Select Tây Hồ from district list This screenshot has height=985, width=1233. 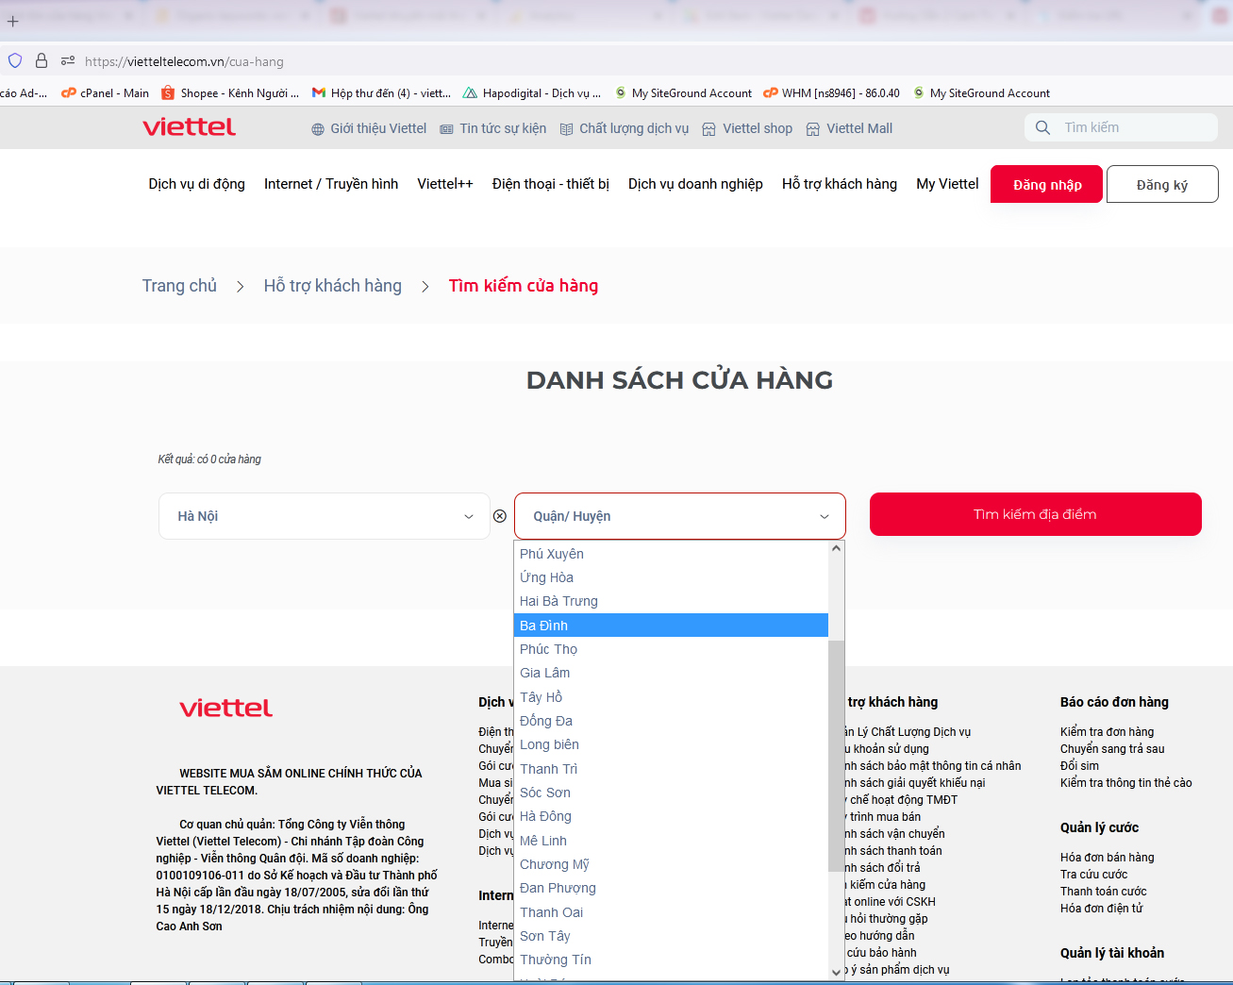pyautogui.click(x=671, y=697)
